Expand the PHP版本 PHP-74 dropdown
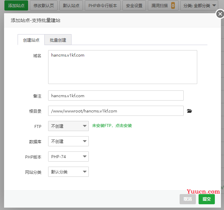The image size is (224, 210). click(68, 156)
